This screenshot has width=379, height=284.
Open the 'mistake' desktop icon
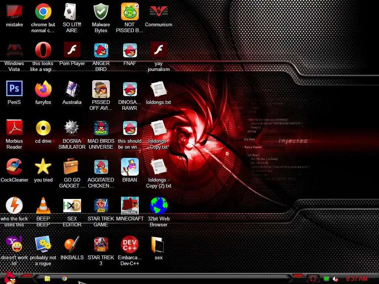[x=14, y=11]
